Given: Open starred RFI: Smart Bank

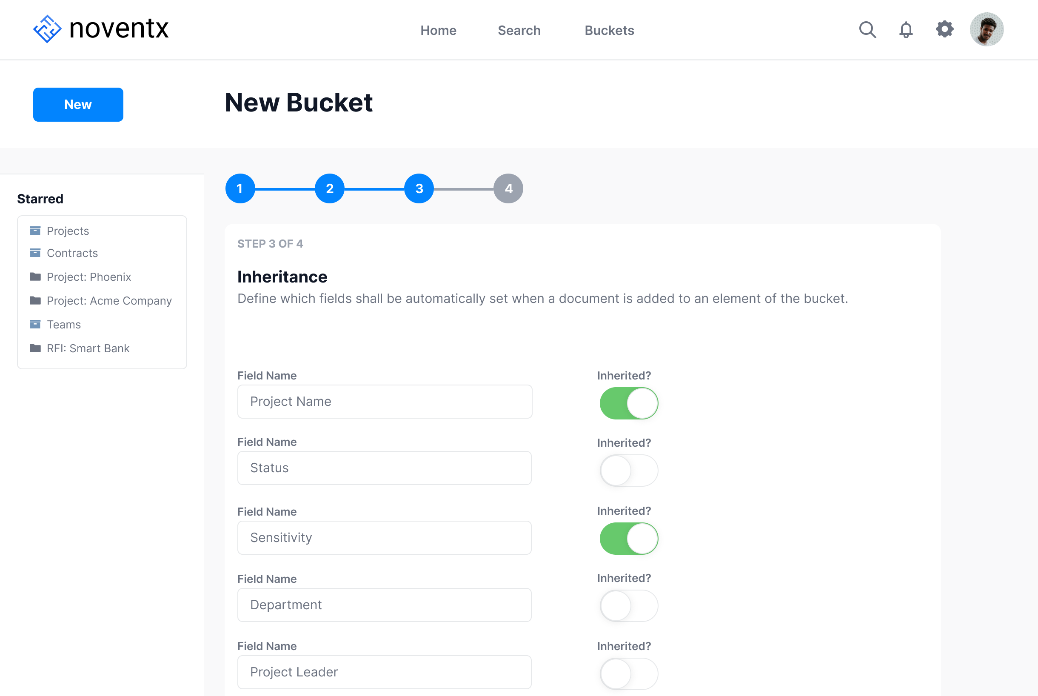Looking at the screenshot, I should pyautogui.click(x=88, y=348).
